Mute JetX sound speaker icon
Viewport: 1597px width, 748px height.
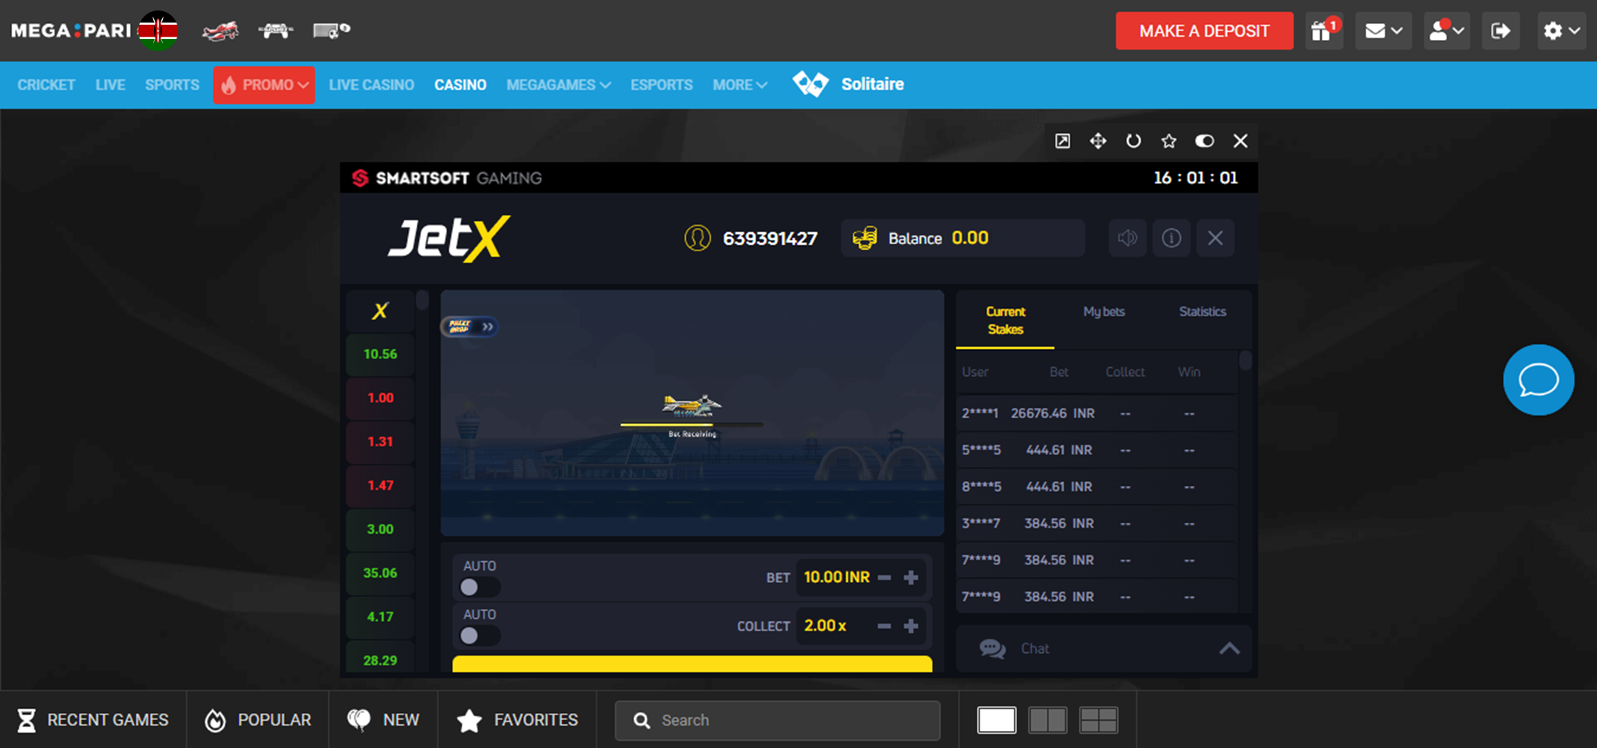pos(1127,238)
